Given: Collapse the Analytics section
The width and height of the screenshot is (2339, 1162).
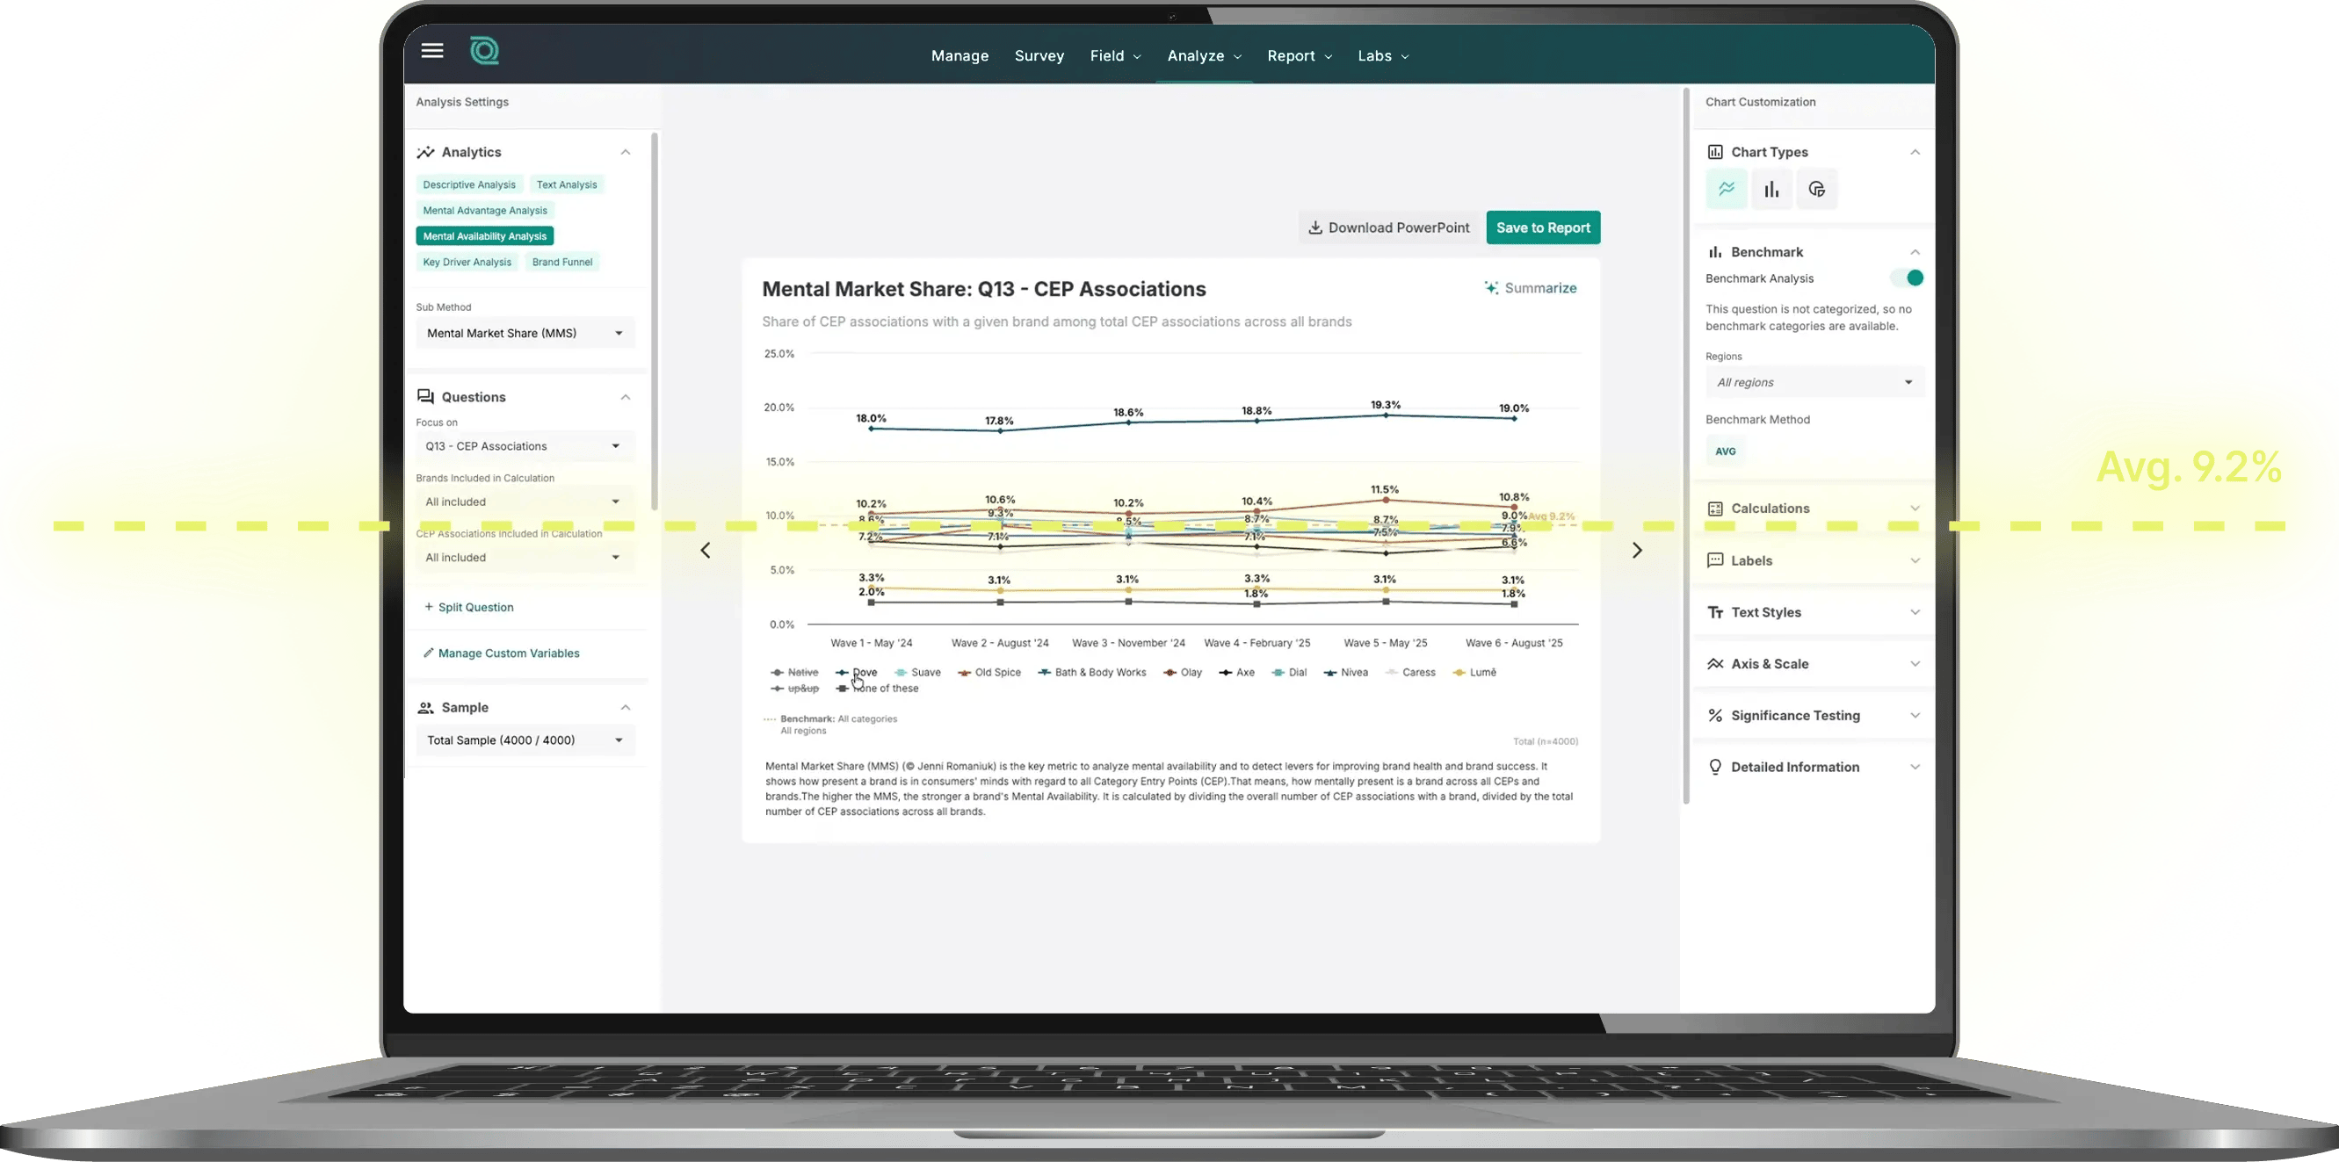Looking at the screenshot, I should click(625, 153).
